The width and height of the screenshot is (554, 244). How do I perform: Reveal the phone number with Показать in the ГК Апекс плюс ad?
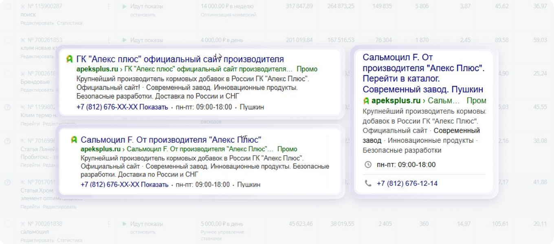pos(154,107)
